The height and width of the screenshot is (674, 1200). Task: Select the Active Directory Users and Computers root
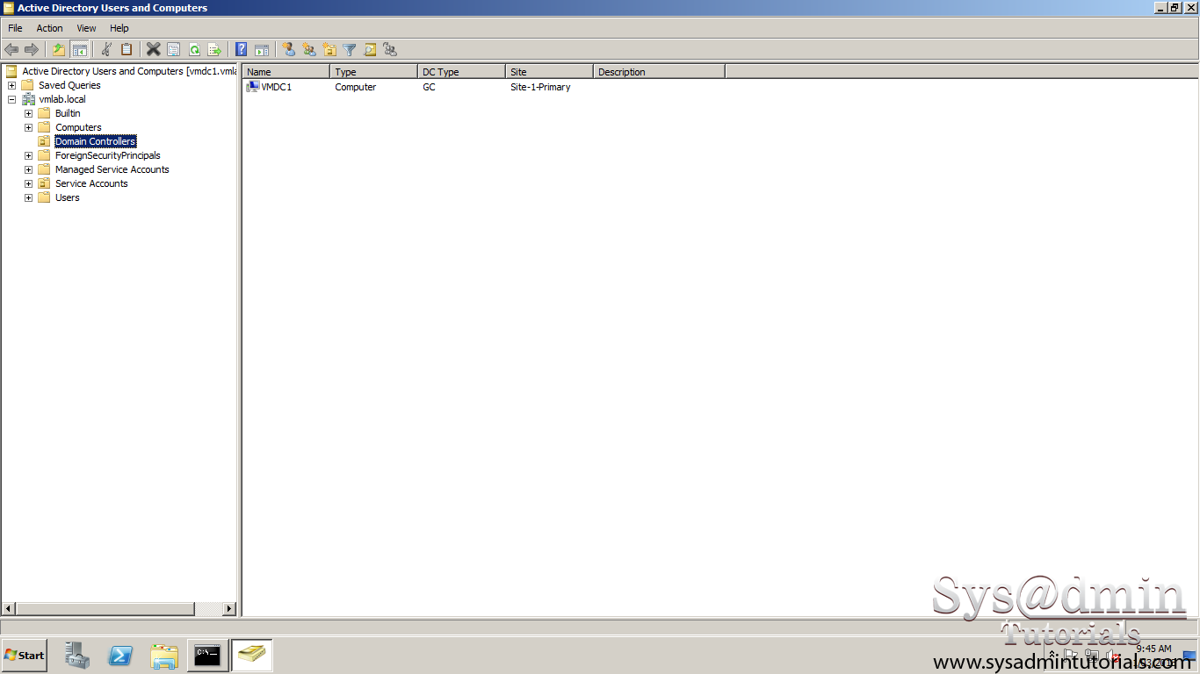coord(129,71)
